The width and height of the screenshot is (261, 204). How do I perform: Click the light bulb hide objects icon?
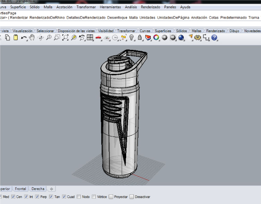click(132, 38)
